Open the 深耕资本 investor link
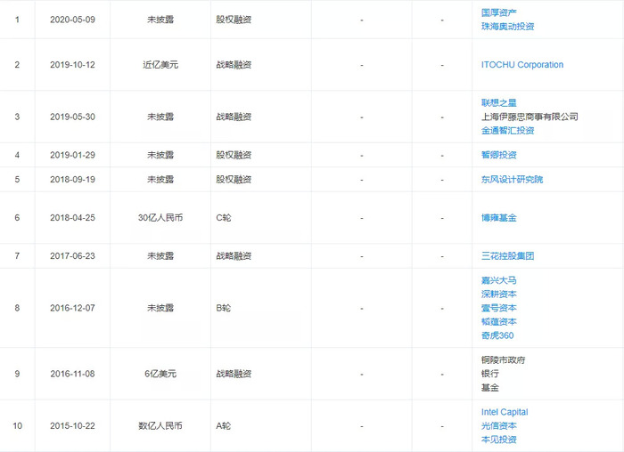This screenshot has width=624, height=452. click(498, 295)
